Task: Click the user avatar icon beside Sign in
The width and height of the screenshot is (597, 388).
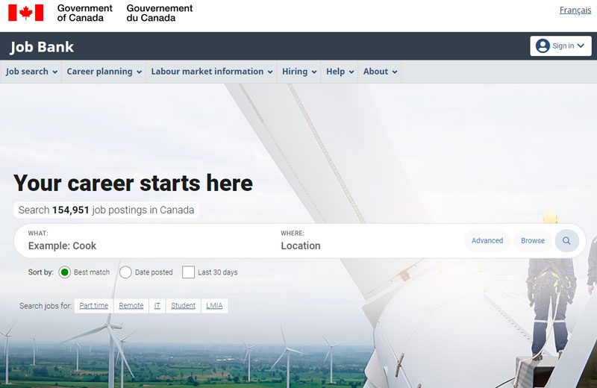Action: [x=543, y=46]
